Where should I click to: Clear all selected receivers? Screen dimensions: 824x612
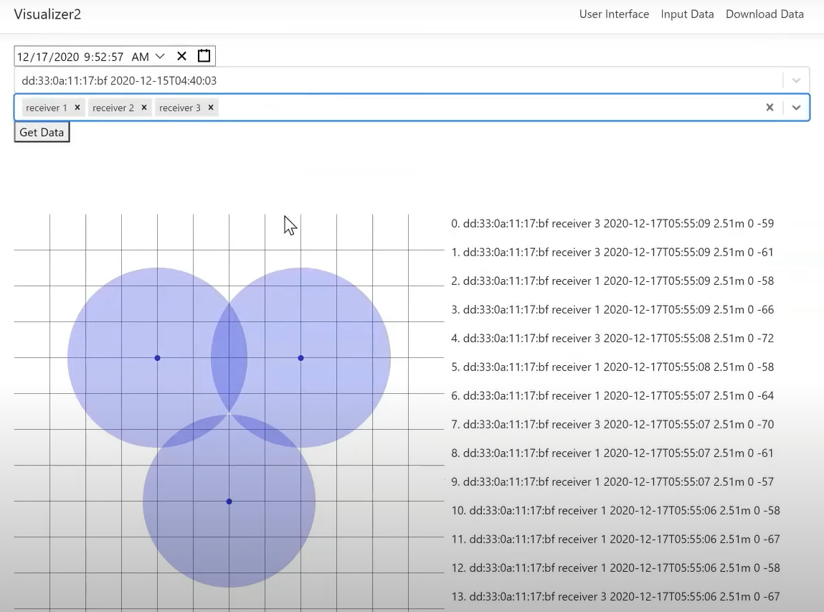pos(769,107)
